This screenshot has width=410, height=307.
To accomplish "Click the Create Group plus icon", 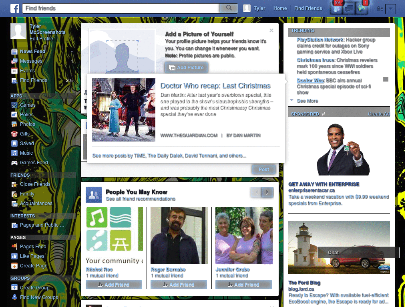I will click(x=14, y=288).
